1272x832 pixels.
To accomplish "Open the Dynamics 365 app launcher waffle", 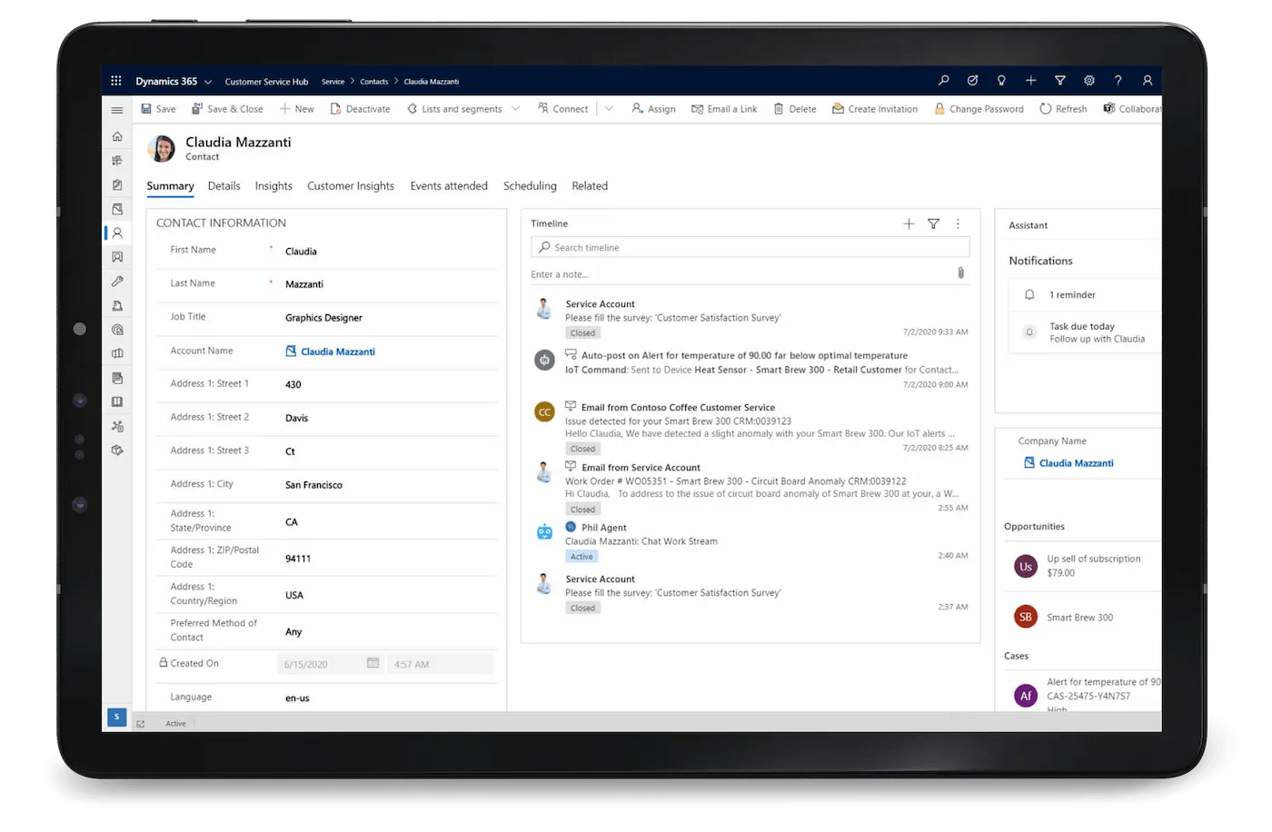I will tap(116, 81).
